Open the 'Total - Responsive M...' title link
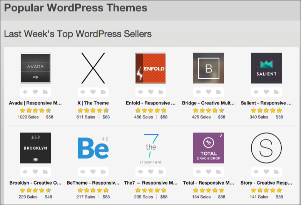The width and height of the screenshot is (301, 205). pyautogui.click(x=209, y=183)
